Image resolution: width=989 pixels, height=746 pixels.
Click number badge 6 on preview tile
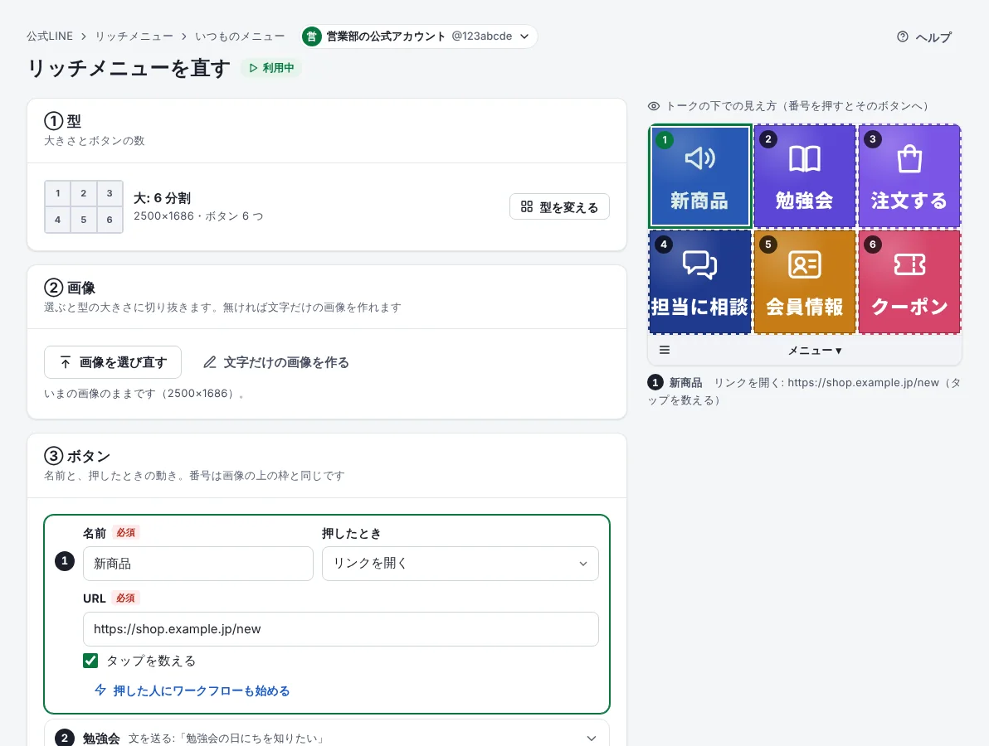(872, 244)
